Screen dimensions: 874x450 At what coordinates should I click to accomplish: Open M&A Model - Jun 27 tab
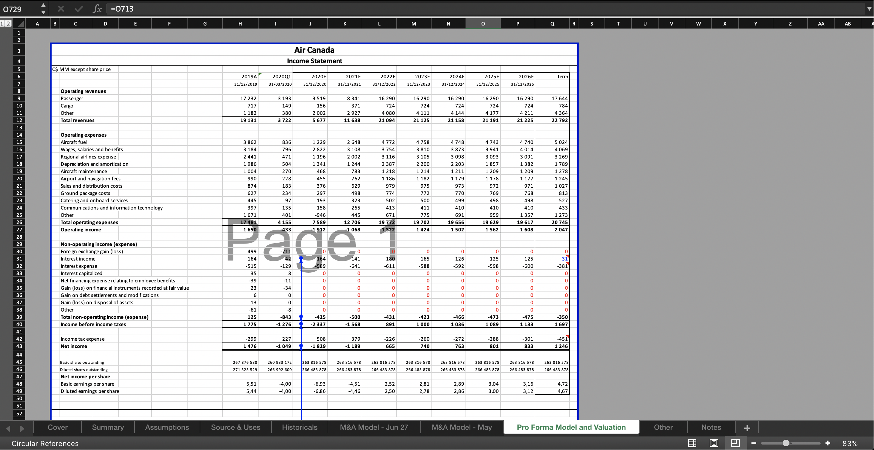click(374, 427)
